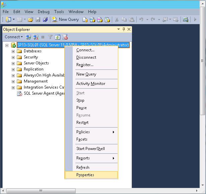Open the Window menu

pyautogui.click(x=76, y=12)
